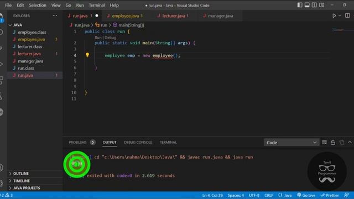The image size is (354, 199).
Task: Open Customize Layout icon
Action: 322,5
